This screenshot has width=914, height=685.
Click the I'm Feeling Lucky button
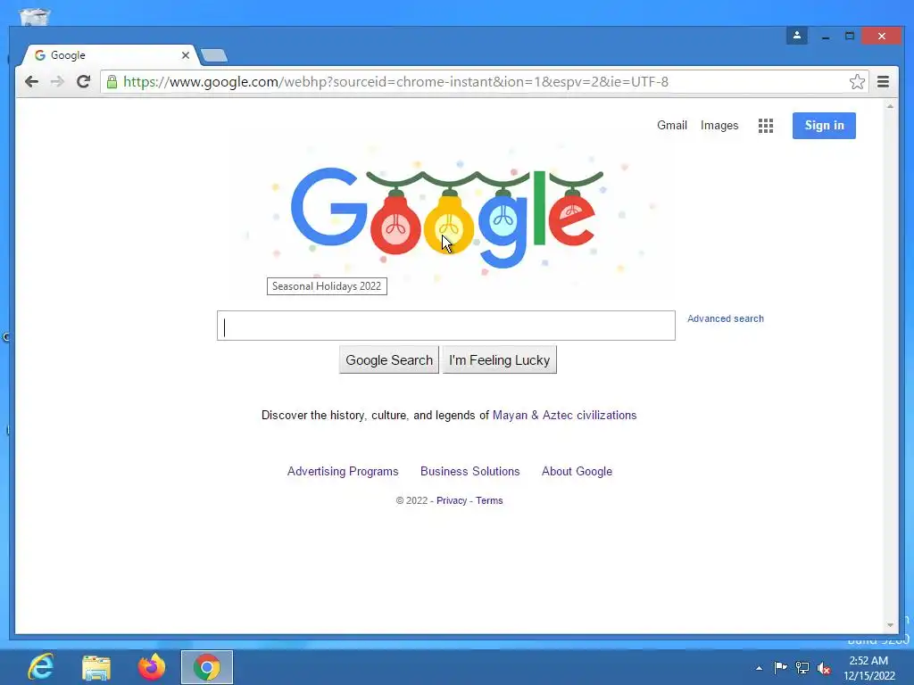(500, 360)
